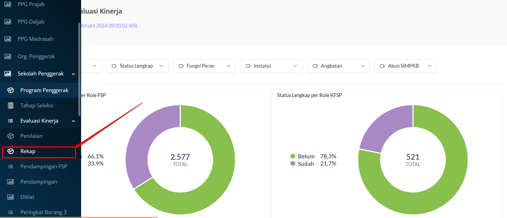Click the tag icon in Status Lengkap filter
This screenshot has height=218, width=507.
coord(114,66)
